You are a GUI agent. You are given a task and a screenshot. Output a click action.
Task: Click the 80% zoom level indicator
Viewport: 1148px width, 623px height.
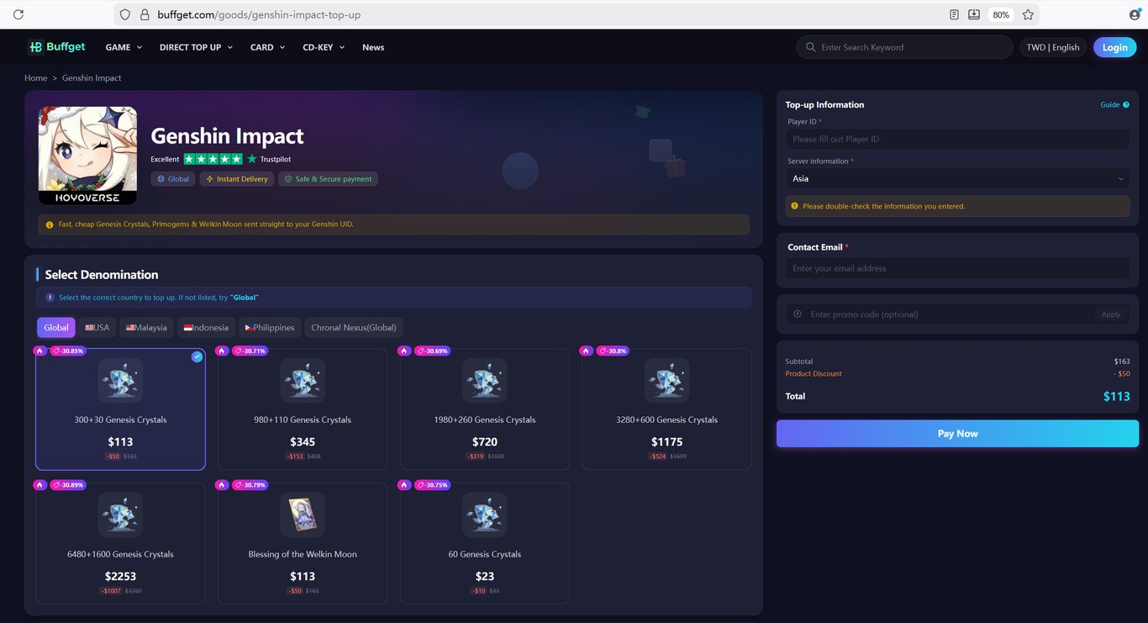(1001, 14)
